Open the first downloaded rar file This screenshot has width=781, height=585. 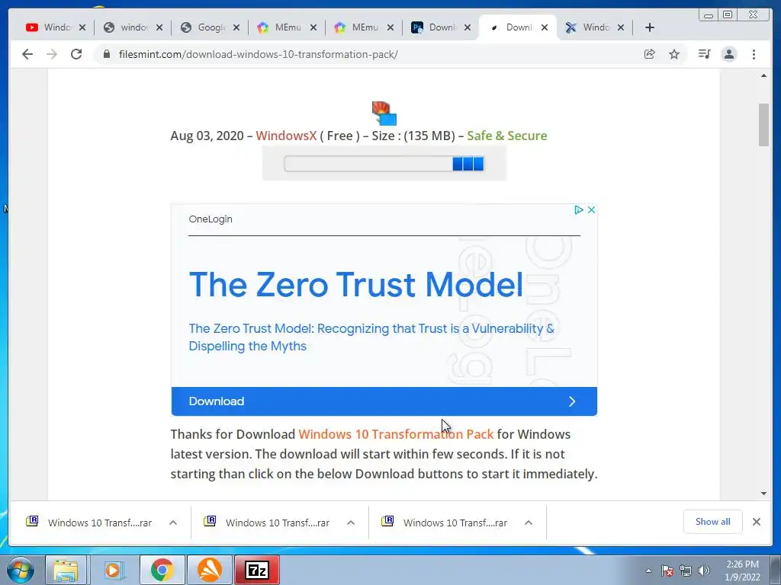(x=90, y=523)
